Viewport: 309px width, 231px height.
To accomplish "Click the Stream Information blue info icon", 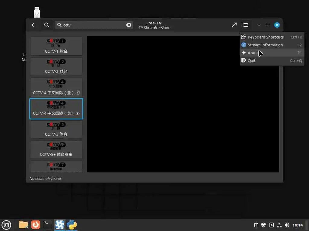I will (x=244, y=45).
